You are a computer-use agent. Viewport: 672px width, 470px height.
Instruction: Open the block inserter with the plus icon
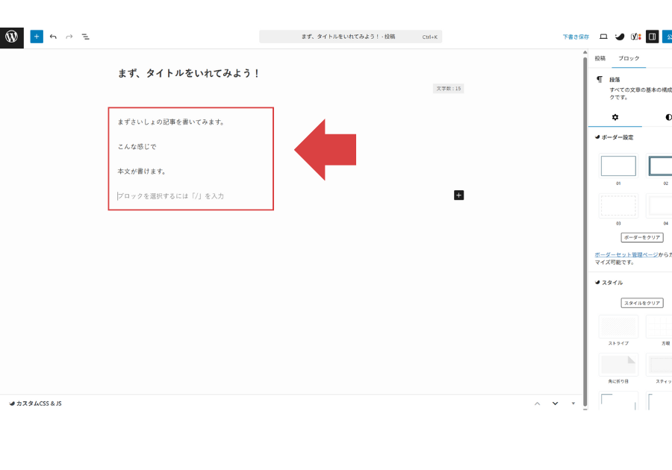tap(36, 36)
